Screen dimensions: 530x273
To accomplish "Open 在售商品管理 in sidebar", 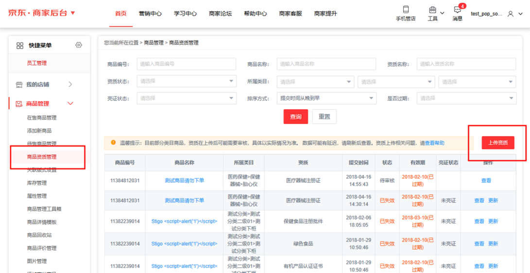I will coord(42,118).
